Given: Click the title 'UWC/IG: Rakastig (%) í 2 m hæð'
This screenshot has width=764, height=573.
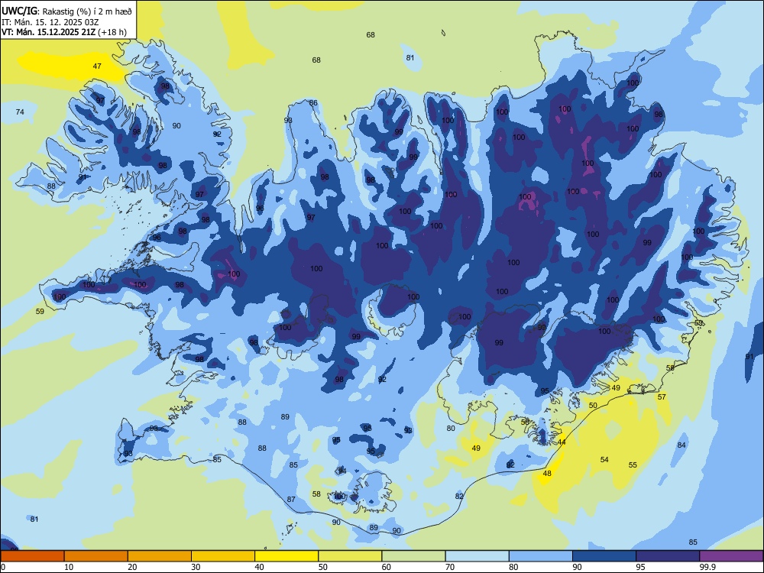Looking at the screenshot, I should [x=66, y=11].
